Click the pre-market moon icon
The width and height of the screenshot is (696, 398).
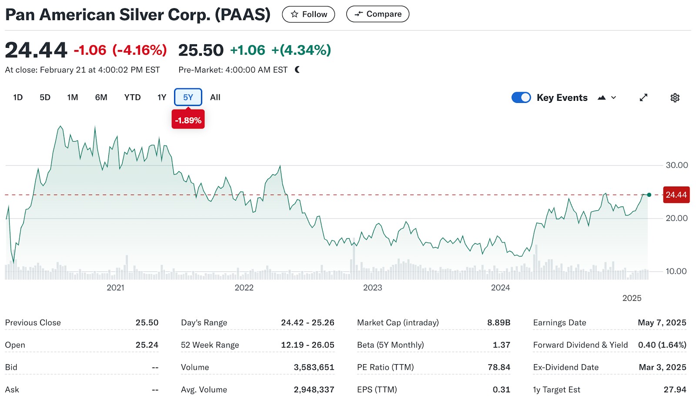[297, 70]
